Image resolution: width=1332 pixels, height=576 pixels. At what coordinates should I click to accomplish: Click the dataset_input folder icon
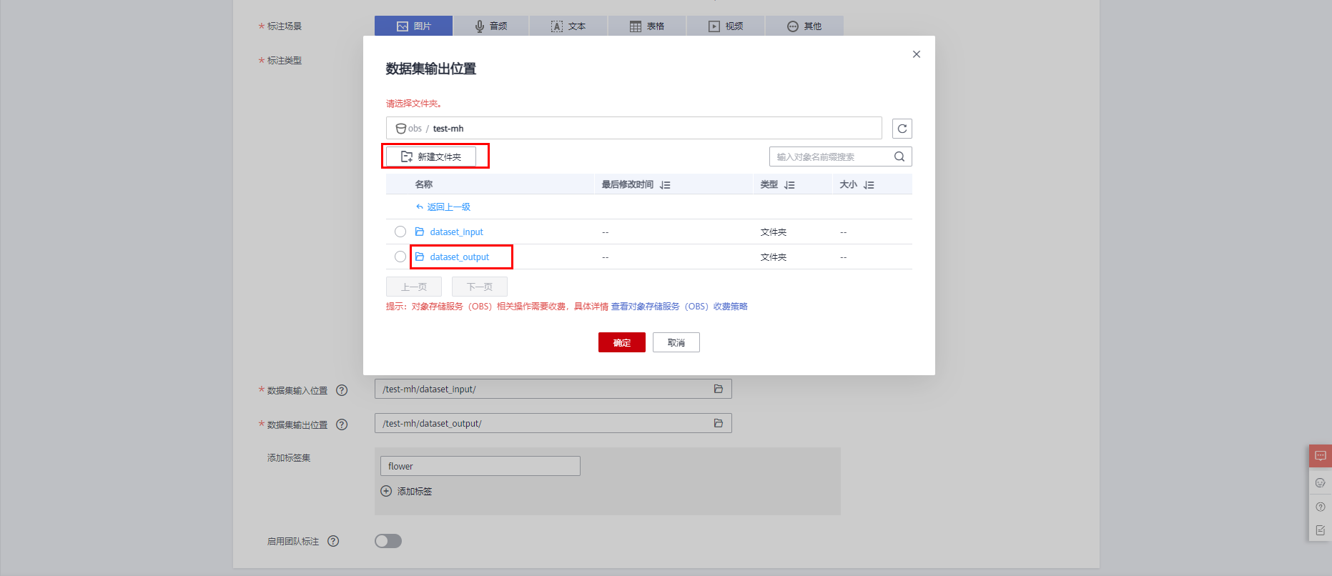point(420,232)
